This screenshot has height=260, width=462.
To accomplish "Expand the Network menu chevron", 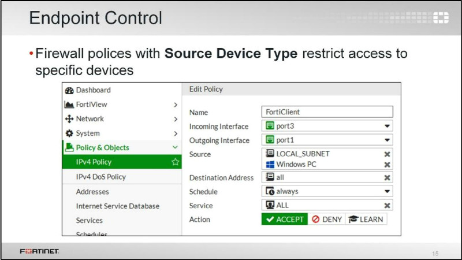I will (176, 119).
